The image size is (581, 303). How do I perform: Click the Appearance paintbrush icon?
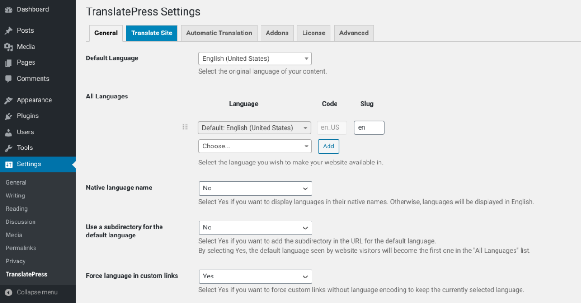pyautogui.click(x=8, y=100)
